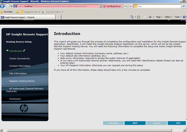187x132 pixels.
Task: Open the Help question mark icon
Action: (184, 17)
